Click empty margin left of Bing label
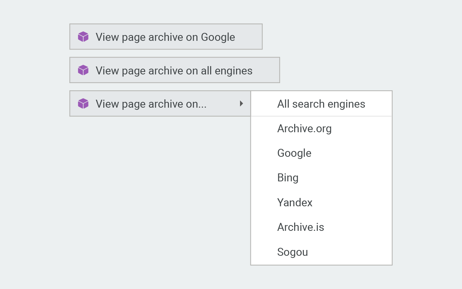This screenshot has height=289, width=462. click(x=264, y=178)
